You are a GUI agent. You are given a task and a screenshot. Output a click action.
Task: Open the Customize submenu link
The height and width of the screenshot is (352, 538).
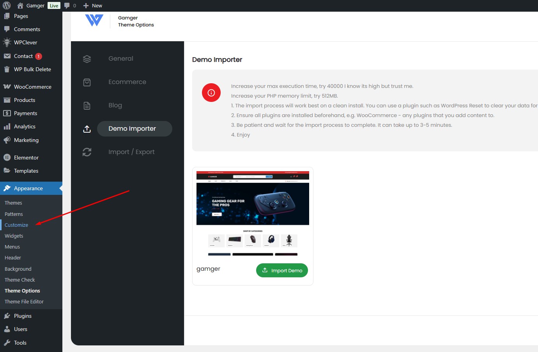point(16,225)
